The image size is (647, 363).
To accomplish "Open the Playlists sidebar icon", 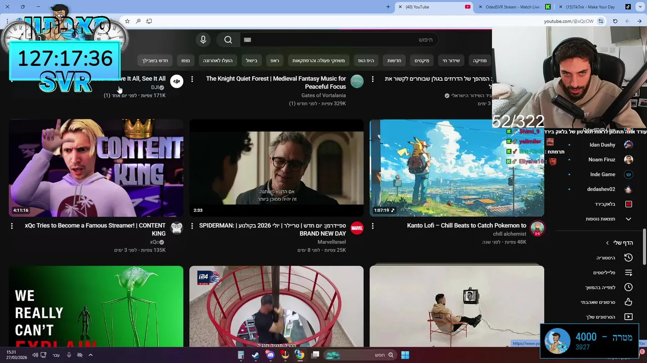I will tap(628, 273).
